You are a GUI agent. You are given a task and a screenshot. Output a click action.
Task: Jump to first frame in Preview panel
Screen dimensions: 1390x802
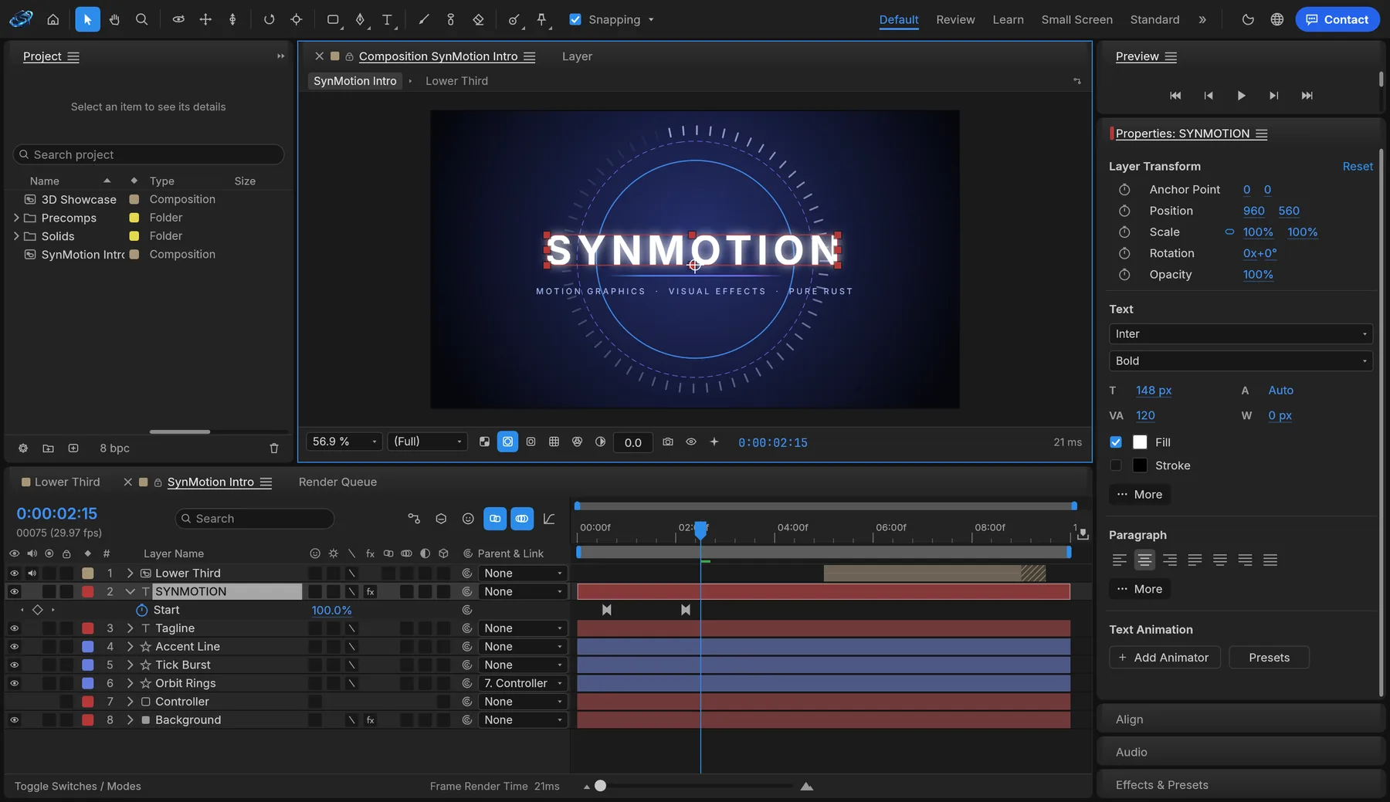tap(1175, 96)
